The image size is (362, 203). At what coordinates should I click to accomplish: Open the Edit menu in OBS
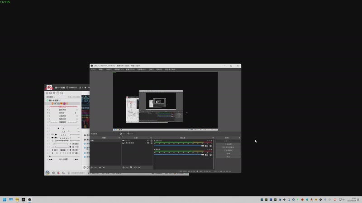tap(101, 69)
